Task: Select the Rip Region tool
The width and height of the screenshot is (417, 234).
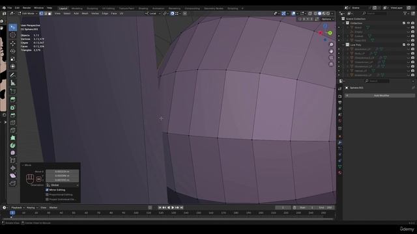Action: (12, 183)
